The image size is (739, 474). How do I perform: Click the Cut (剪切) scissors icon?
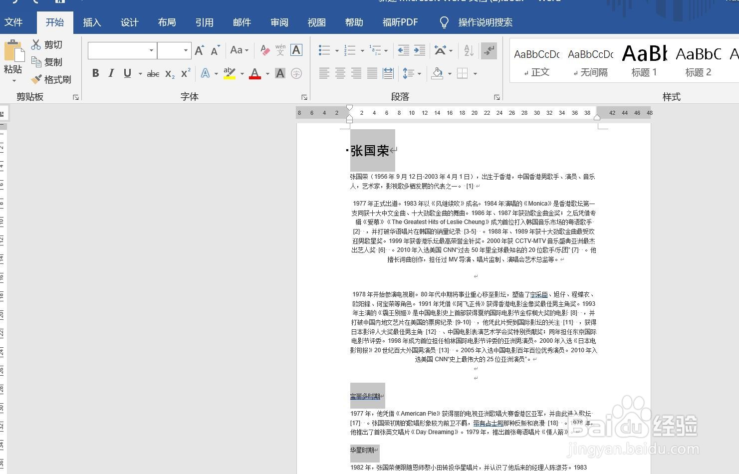(x=36, y=44)
